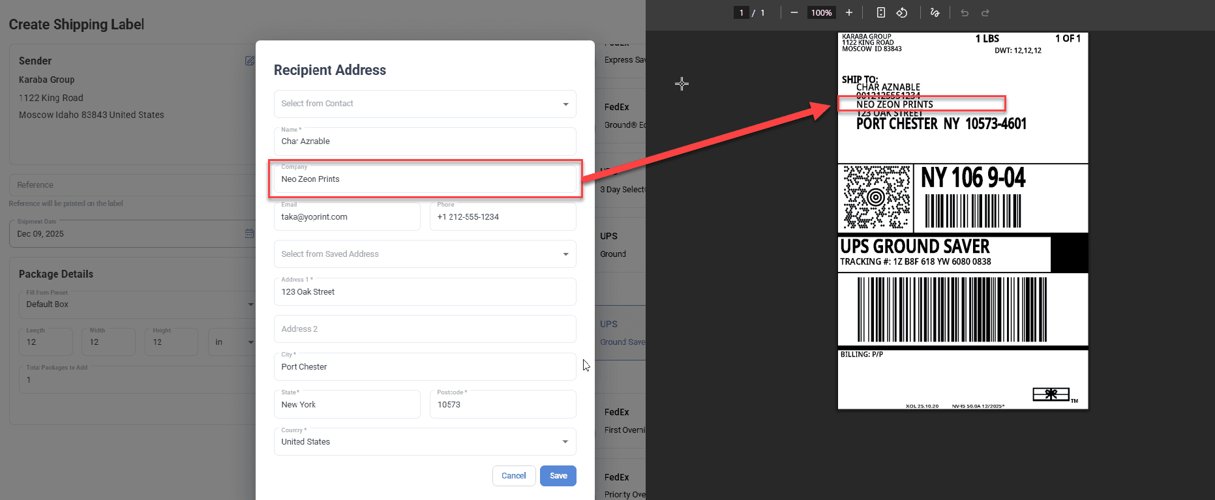The image size is (1215, 500).
Task: Rotate the shipping label PDF
Action: click(x=901, y=12)
